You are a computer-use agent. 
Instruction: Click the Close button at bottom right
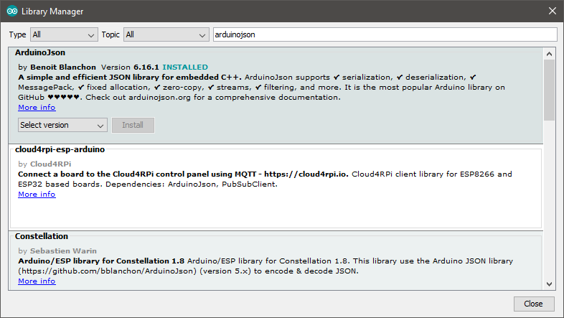pos(533,304)
